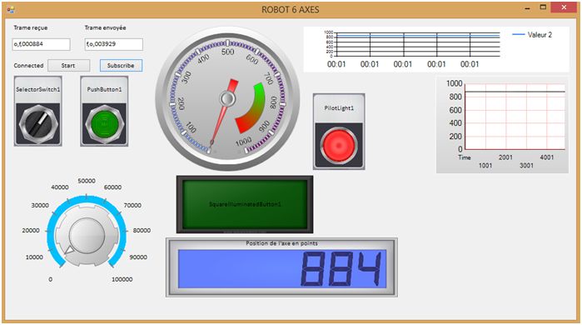Click the 800 y-axis label on red chart
This screenshot has width=582, height=325.
click(x=455, y=97)
